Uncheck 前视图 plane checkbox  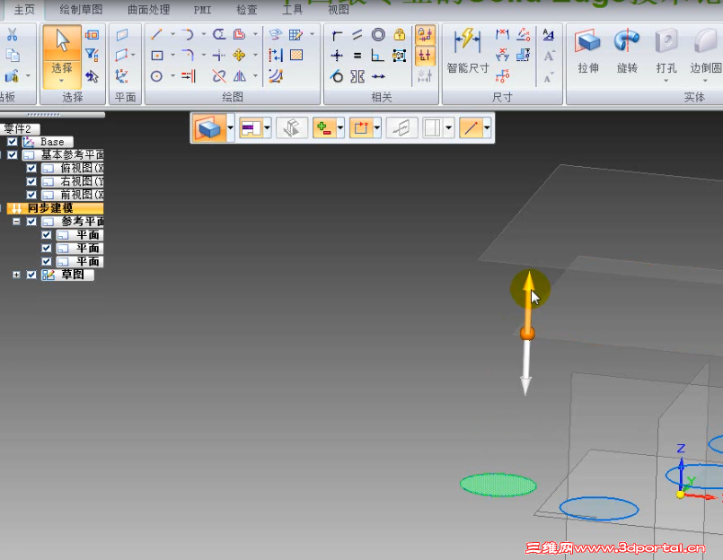(31, 195)
